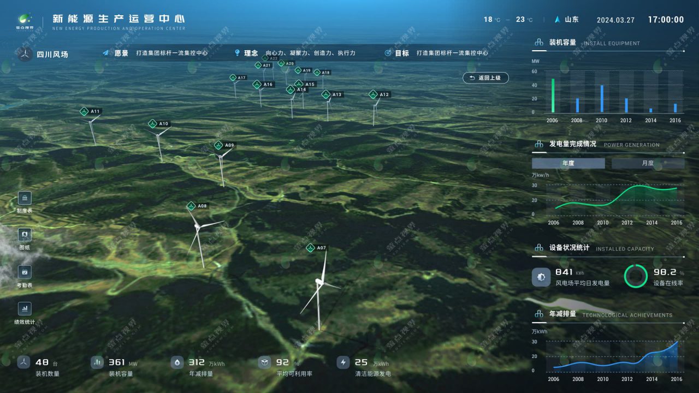This screenshot has height=393, width=699.
Task: Select wind turbine marker A07
Action: [x=317, y=248]
